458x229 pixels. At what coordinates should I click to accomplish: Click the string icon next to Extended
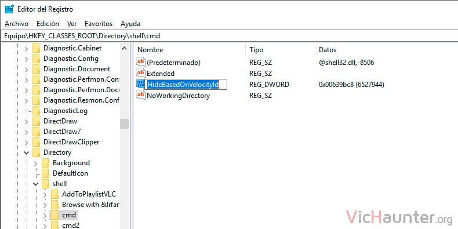[x=141, y=73]
